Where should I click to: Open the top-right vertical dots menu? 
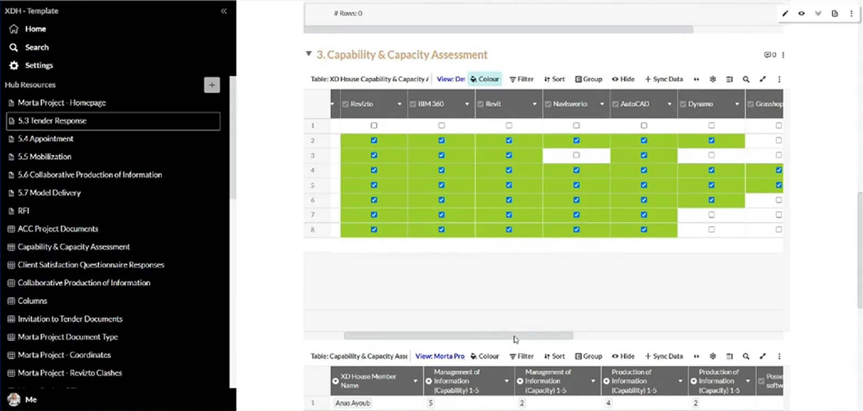pos(851,13)
